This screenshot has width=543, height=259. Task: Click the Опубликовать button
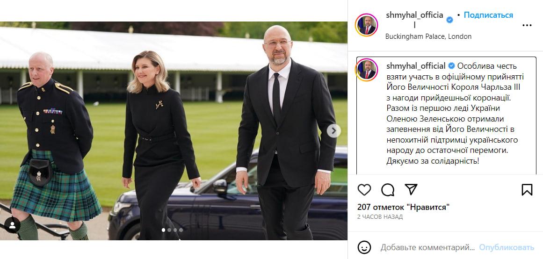point(507,247)
